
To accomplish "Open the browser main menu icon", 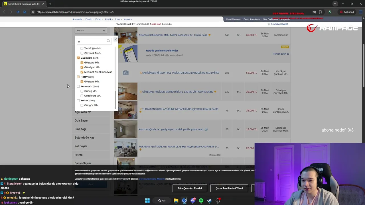I will (x=361, y=12).
